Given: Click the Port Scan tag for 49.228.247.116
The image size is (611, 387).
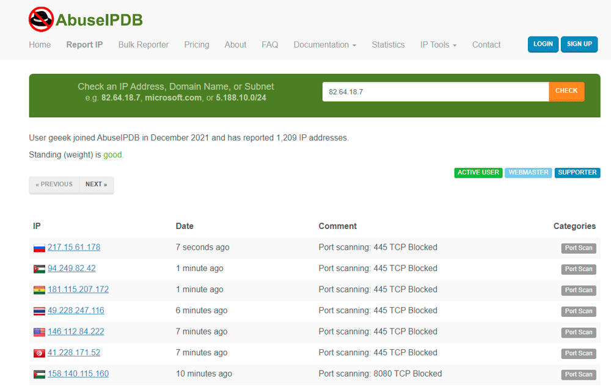Looking at the screenshot, I should click(x=579, y=311).
